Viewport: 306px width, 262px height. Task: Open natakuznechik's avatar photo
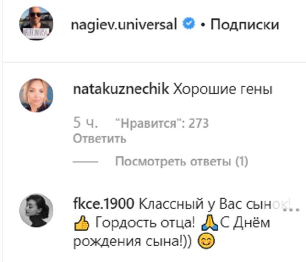36,95
